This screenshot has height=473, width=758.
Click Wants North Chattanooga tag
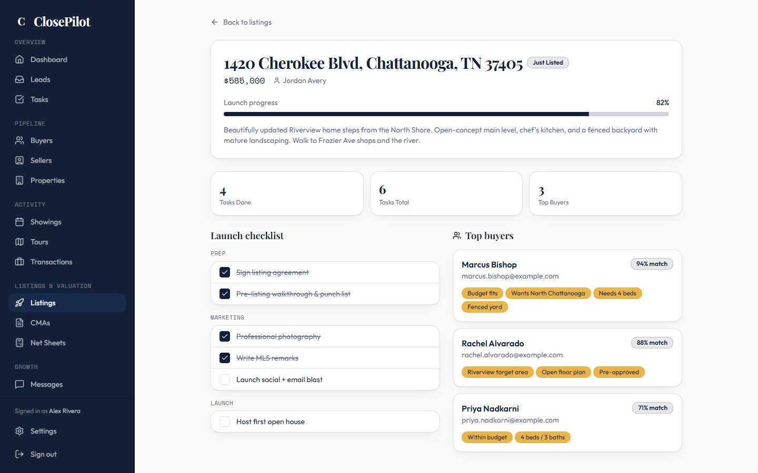pyautogui.click(x=548, y=293)
